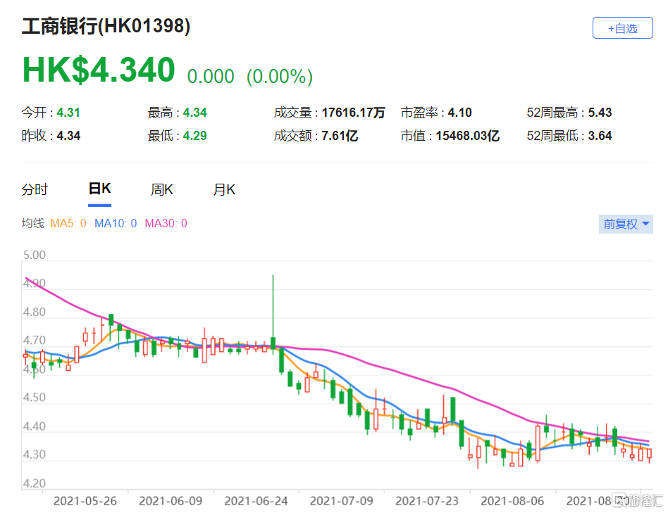Click the 最低 value 4.29
668x513 pixels.
[x=194, y=136]
